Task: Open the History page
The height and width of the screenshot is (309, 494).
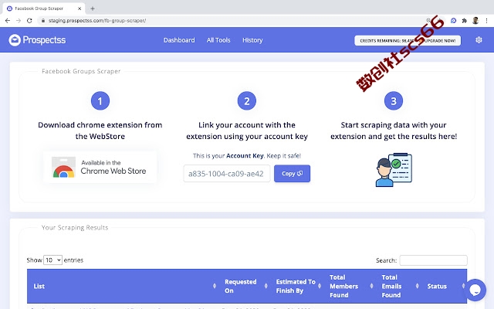Action: click(x=252, y=40)
